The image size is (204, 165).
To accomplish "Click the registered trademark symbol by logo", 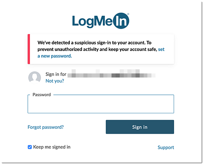I will (128, 14).
